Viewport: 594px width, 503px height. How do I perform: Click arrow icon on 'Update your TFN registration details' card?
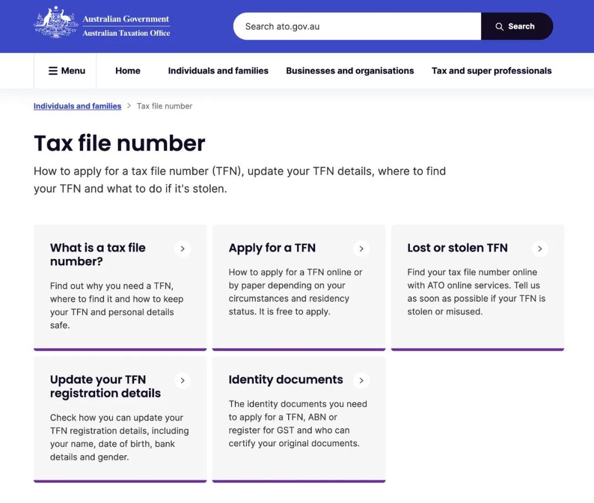tap(183, 380)
